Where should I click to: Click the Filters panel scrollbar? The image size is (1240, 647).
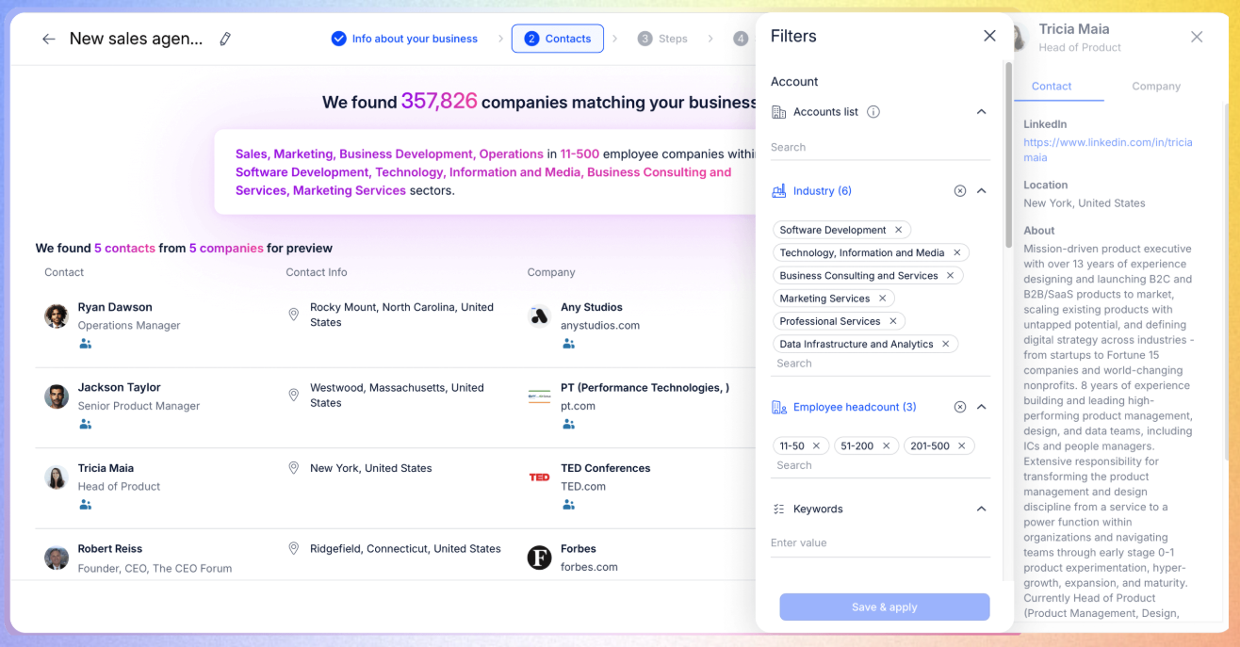[x=1008, y=155]
